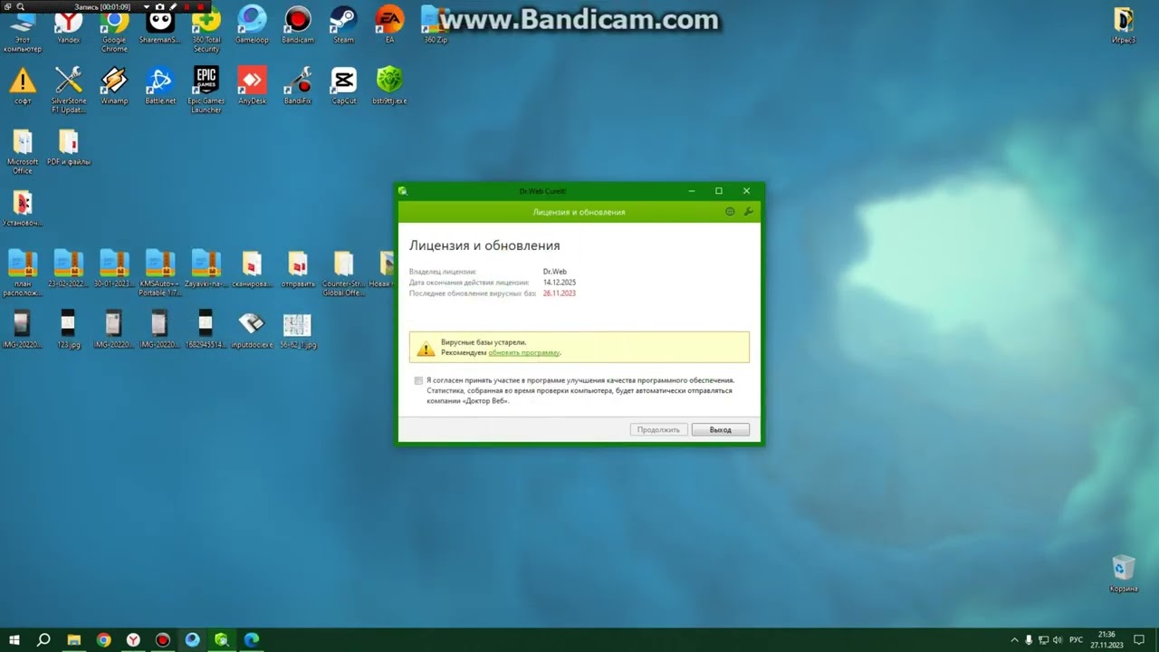The height and width of the screenshot is (652, 1159).
Task: Minimize the Dr.Web CureIt window
Action: pyautogui.click(x=692, y=191)
